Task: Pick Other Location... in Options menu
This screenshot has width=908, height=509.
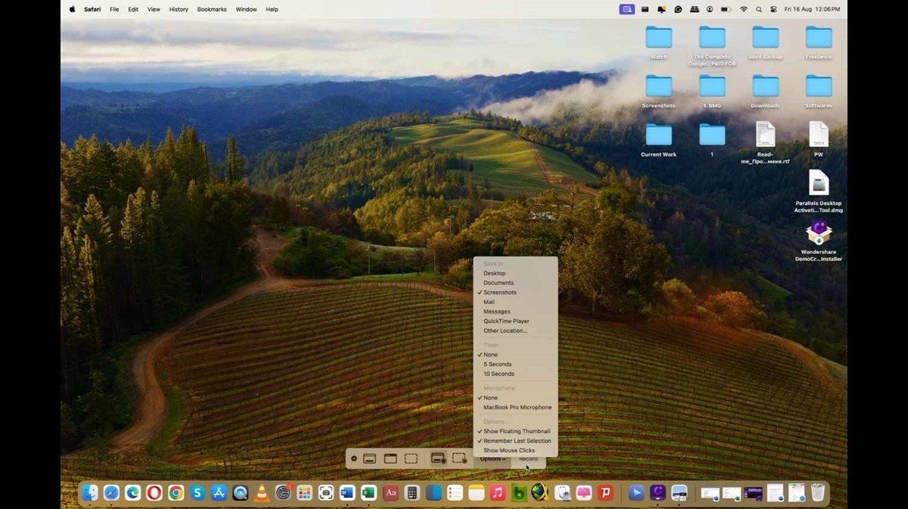Action: pyautogui.click(x=505, y=330)
